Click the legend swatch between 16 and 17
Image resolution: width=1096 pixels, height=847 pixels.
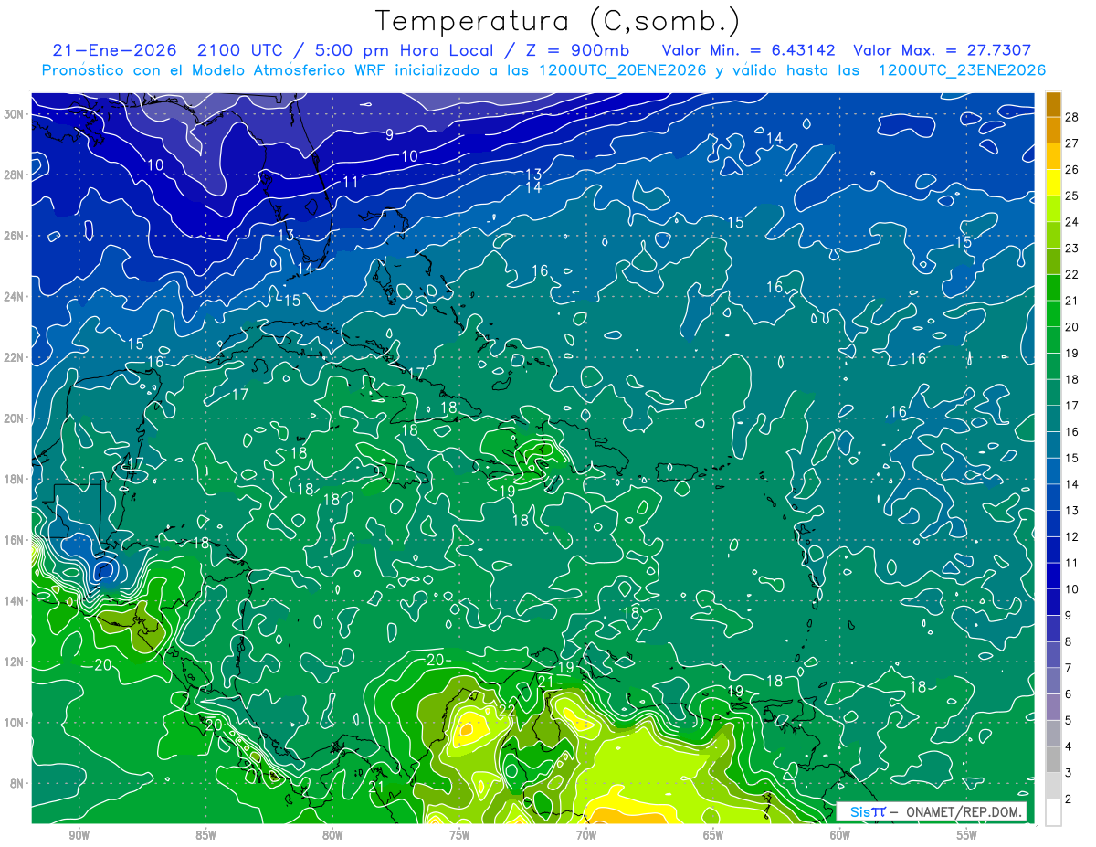[1053, 418]
